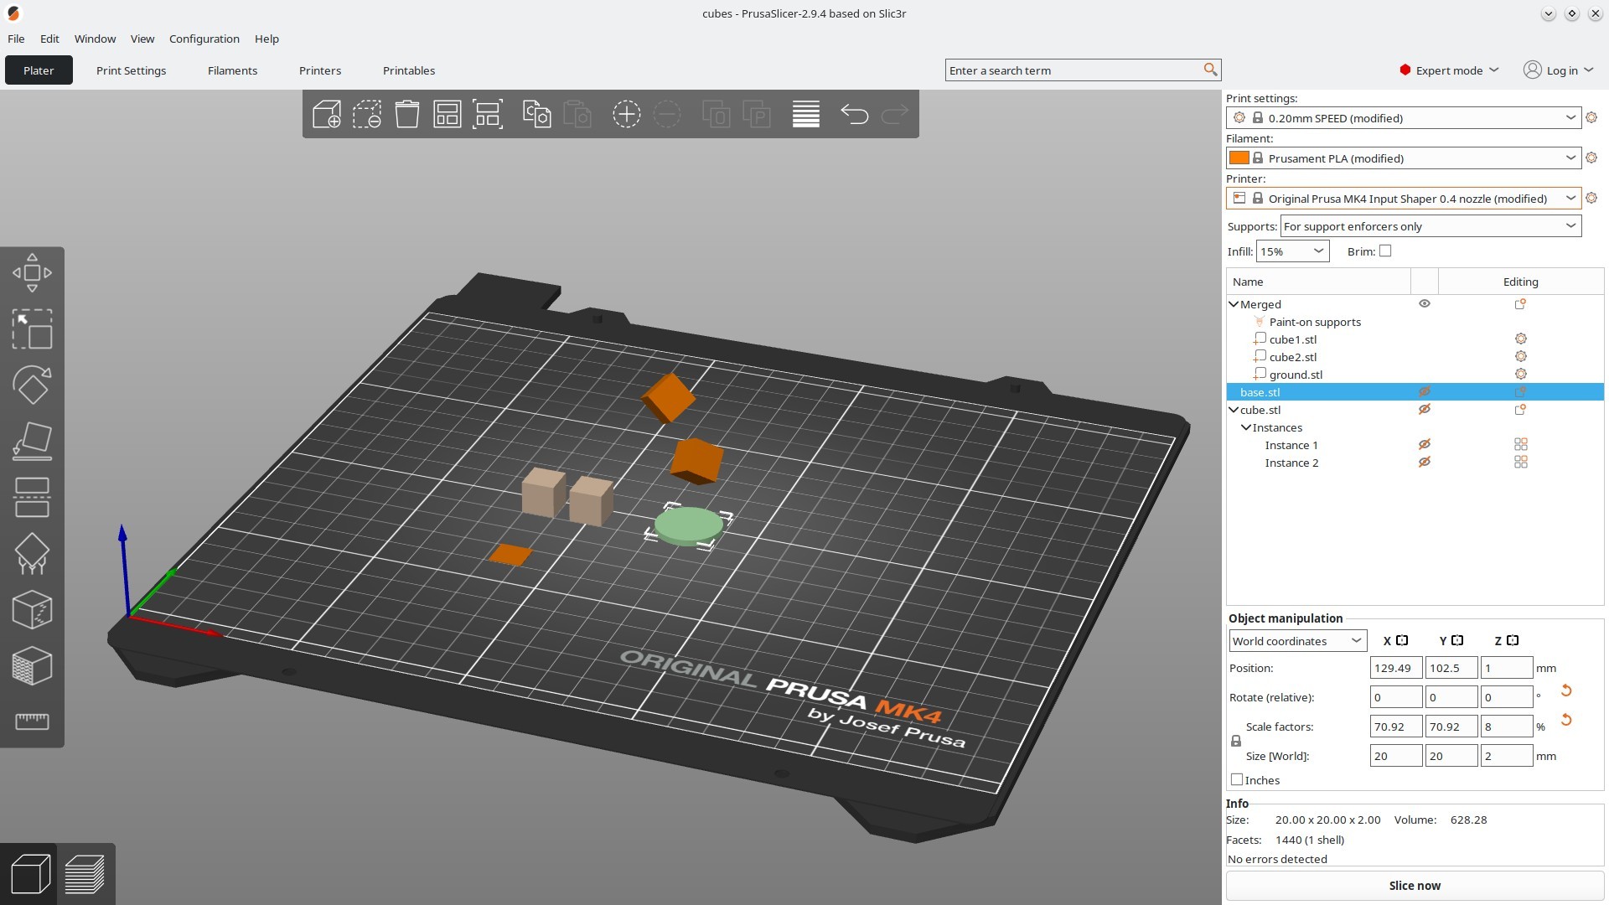Select the Seam painting tool

click(x=32, y=609)
